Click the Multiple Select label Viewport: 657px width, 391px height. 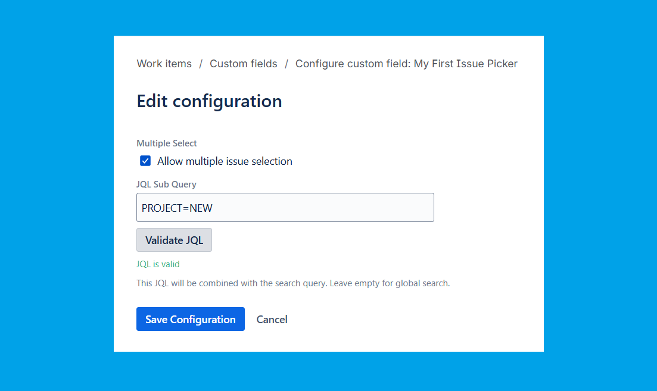tap(167, 143)
